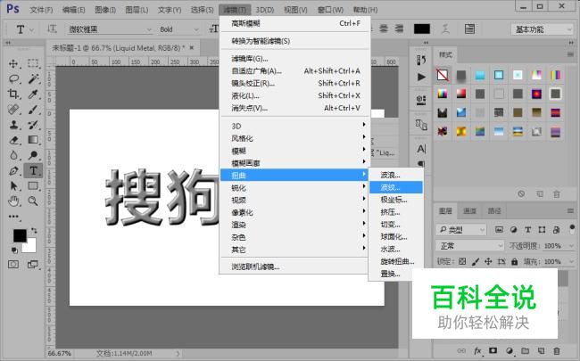Reset default foreground and background colors

tap(14, 250)
